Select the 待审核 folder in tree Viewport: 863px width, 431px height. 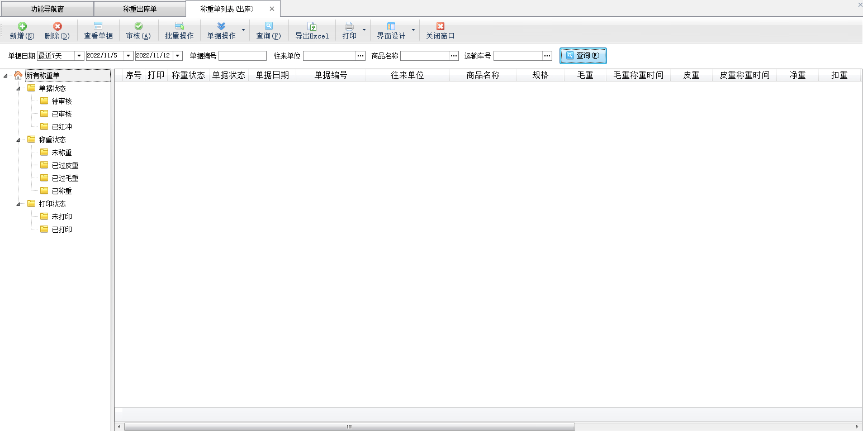click(x=61, y=101)
